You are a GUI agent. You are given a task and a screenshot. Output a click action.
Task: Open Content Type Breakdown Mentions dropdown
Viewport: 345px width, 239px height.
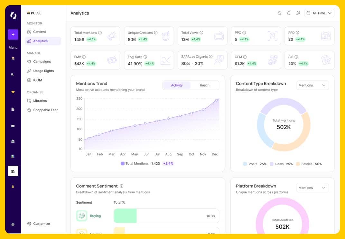(312, 85)
